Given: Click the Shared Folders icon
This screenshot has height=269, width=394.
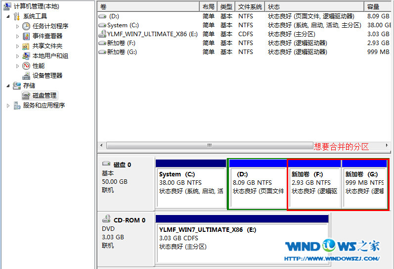Looking at the screenshot, I should 26,46.
